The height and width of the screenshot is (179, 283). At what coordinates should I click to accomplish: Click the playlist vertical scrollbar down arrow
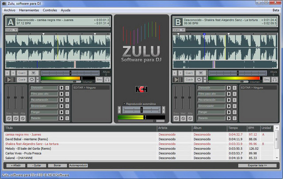[277, 158]
